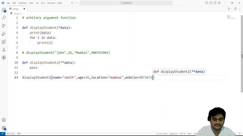The height and width of the screenshot is (136, 243).
Task: Open the View menu
Action: pyautogui.click(x=31, y=3)
